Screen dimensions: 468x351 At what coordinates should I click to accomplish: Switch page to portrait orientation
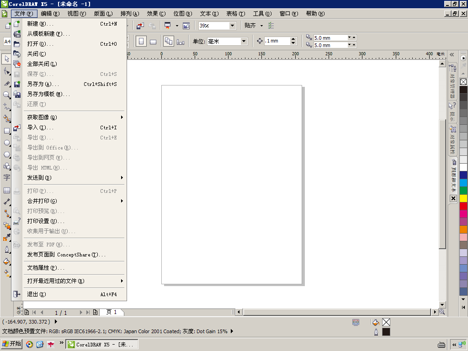tap(141, 41)
